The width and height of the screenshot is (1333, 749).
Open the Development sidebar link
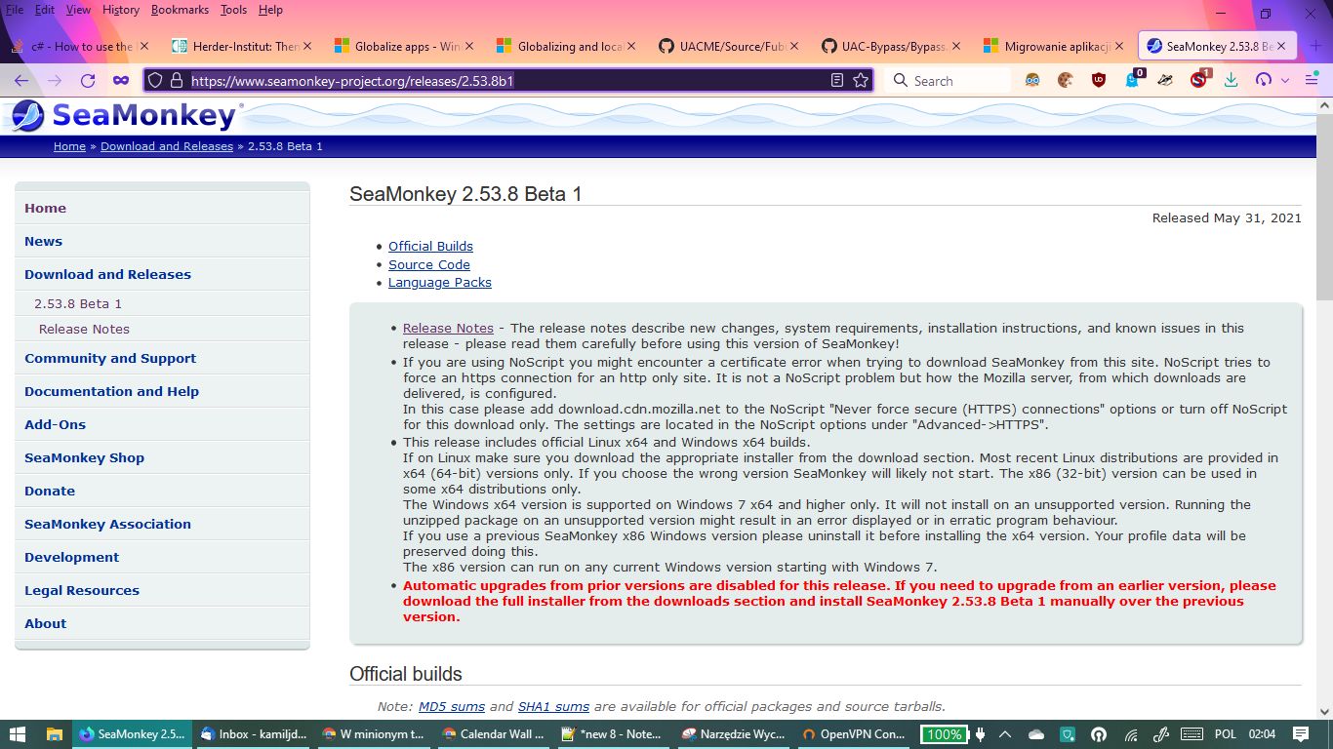click(162, 557)
